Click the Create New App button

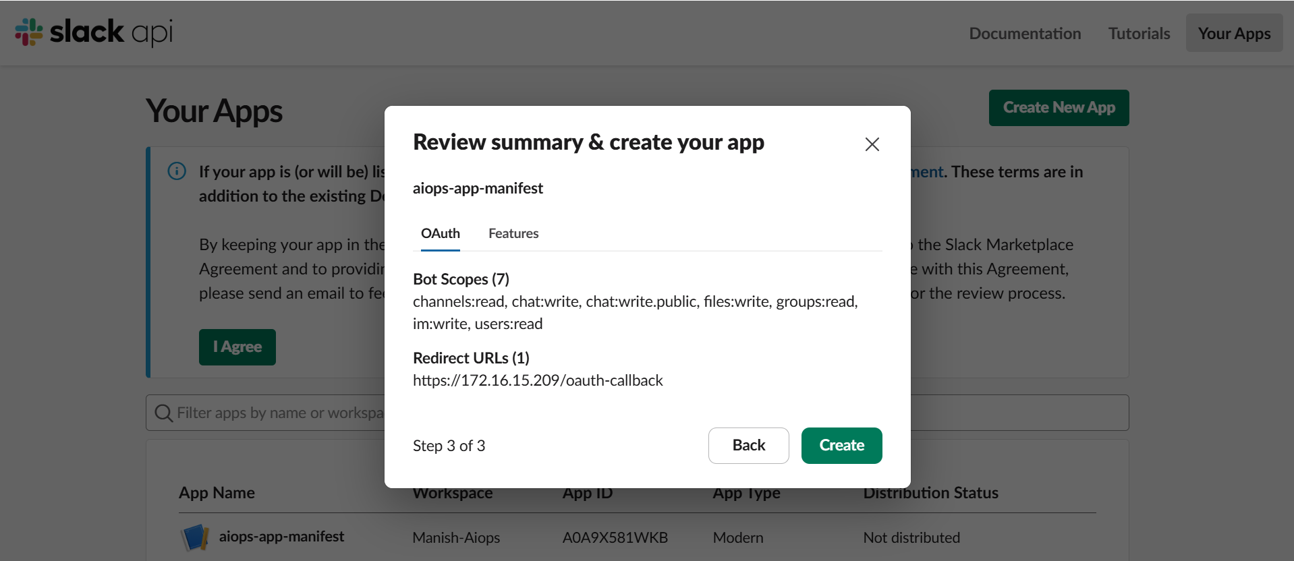pyautogui.click(x=1059, y=108)
